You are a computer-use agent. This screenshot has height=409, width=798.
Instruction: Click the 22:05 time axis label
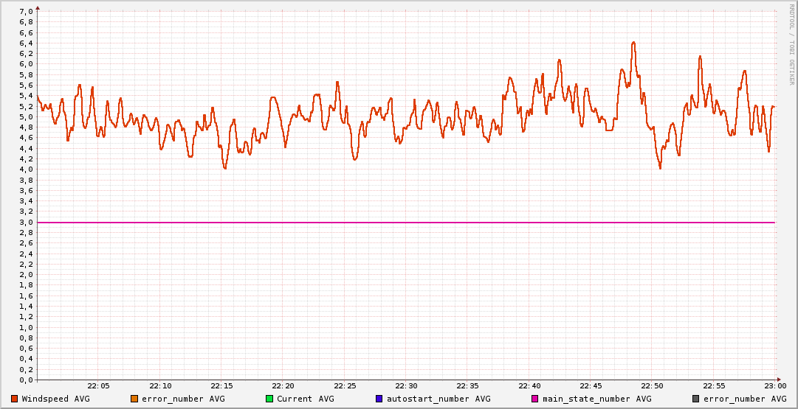98,386
